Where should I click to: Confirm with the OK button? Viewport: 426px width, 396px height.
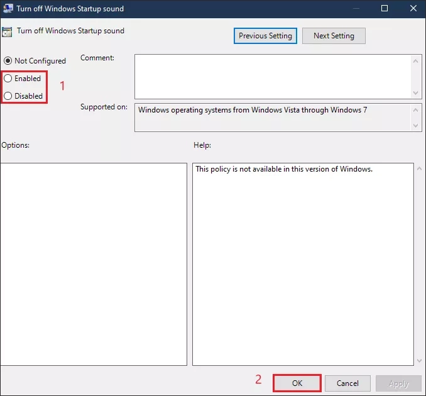coord(297,383)
